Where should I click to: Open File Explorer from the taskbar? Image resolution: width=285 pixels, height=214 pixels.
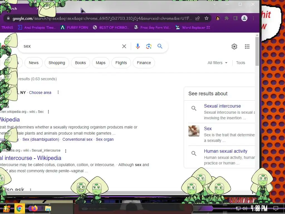tap(48, 208)
